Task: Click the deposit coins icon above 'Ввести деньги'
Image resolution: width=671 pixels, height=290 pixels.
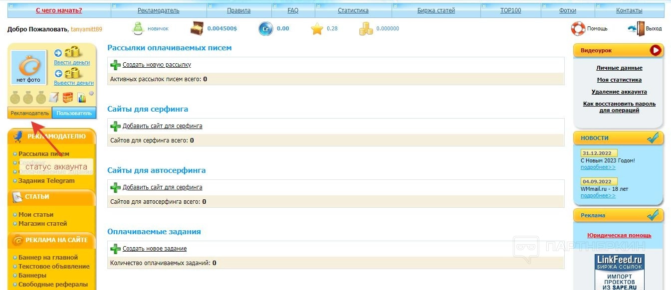Action: [x=72, y=52]
